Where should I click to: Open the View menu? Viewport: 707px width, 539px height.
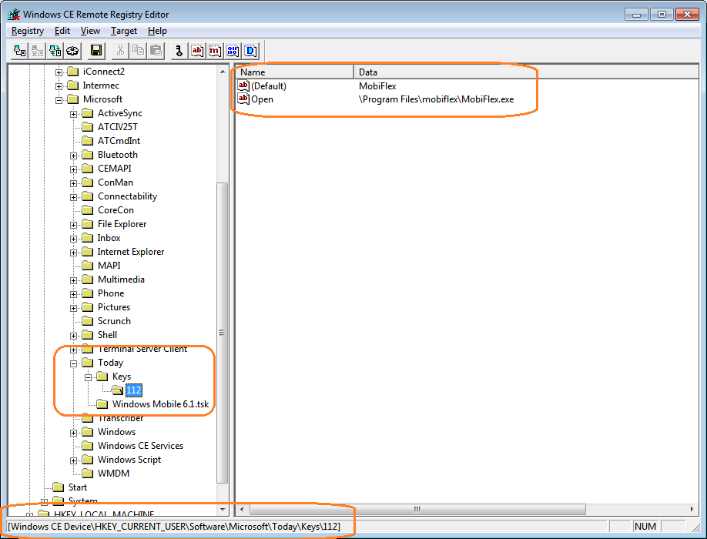(90, 31)
